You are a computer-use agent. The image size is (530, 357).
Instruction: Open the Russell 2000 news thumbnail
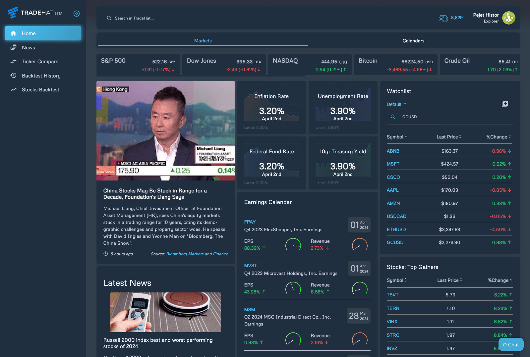pos(166,312)
